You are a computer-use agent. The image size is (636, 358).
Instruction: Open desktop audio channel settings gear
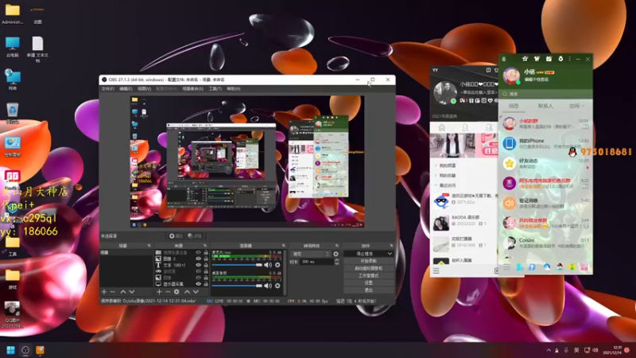277,286
